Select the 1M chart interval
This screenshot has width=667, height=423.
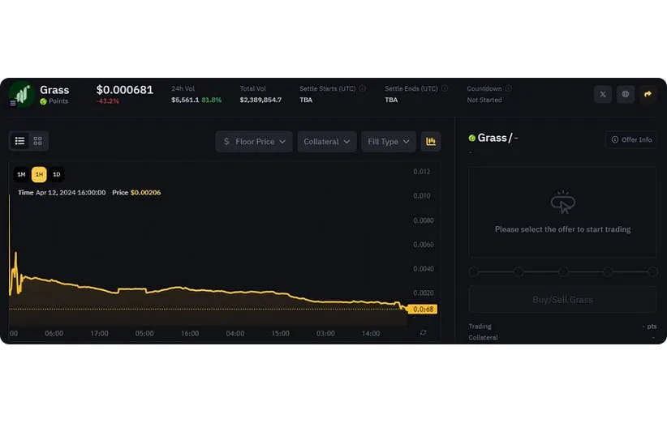point(21,174)
